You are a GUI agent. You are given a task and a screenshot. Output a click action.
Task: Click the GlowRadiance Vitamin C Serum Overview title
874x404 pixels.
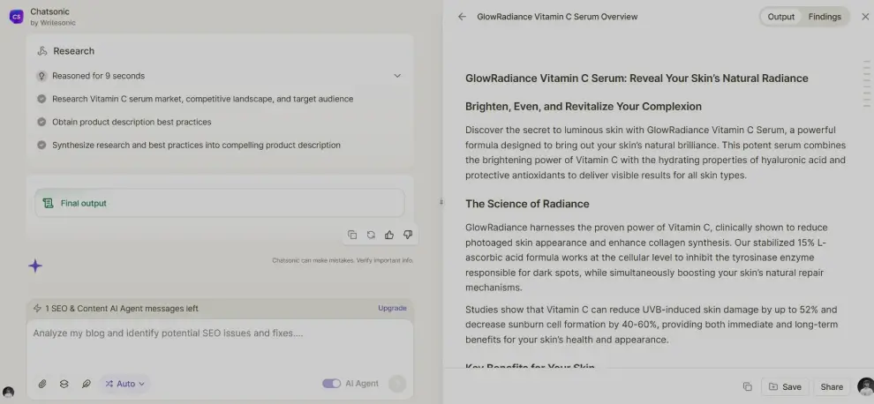pyautogui.click(x=557, y=17)
